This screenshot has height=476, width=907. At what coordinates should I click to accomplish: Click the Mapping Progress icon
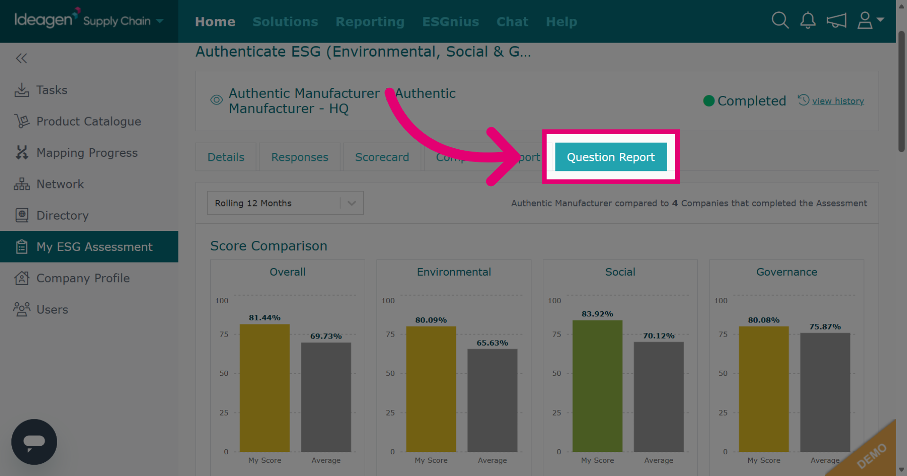coord(22,153)
